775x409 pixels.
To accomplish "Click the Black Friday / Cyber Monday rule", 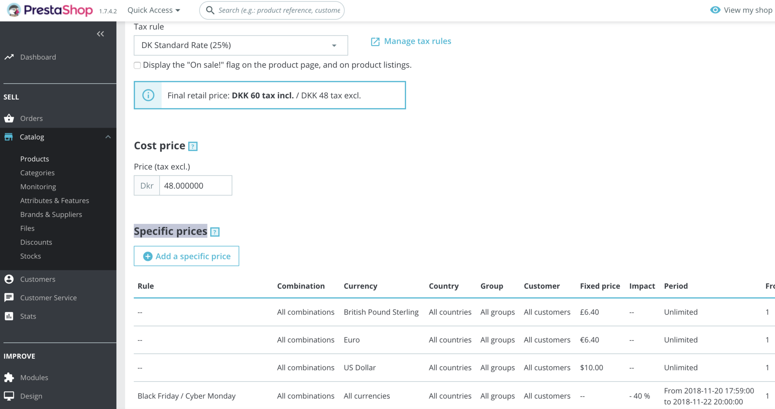I will coord(186,396).
